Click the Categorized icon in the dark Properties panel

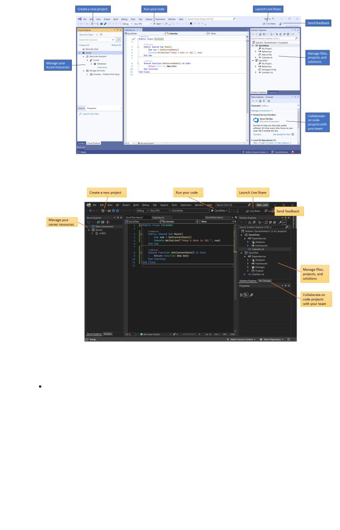click(241, 295)
